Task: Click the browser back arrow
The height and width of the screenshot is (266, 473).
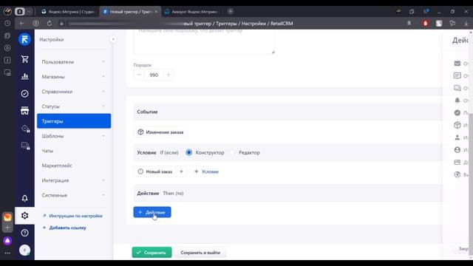Action: click(22, 23)
